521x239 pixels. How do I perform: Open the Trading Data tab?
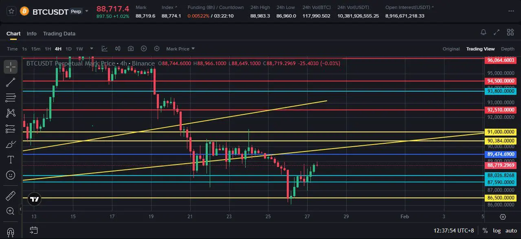(59, 33)
